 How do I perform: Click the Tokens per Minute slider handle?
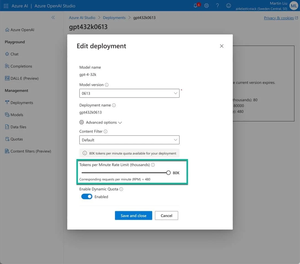click(168, 173)
